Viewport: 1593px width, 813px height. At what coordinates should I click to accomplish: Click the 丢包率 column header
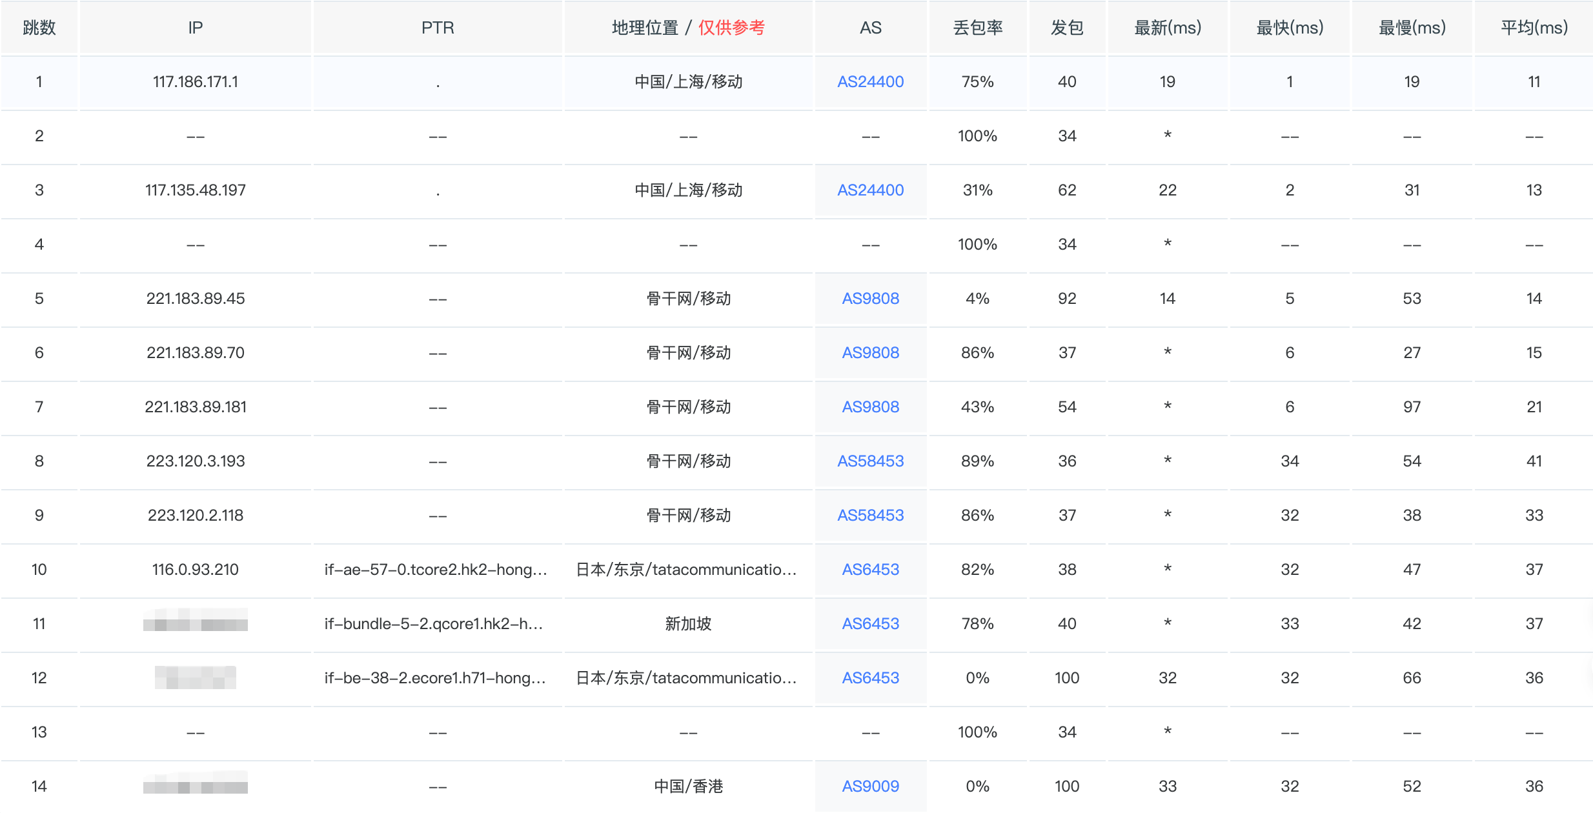click(x=977, y=28)
